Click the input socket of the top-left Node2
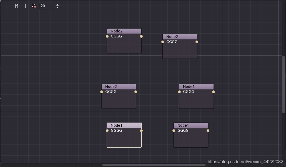 tap(107, 36)
